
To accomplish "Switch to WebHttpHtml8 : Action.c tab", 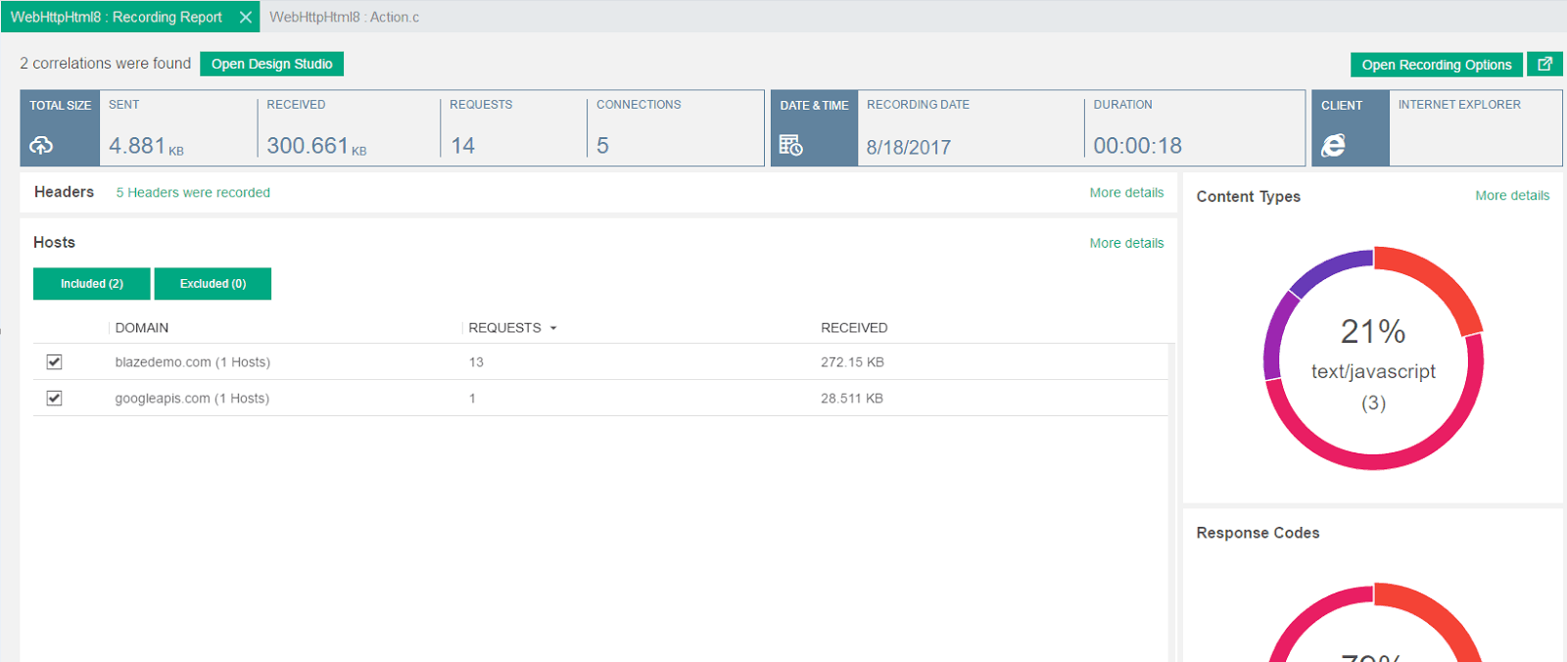I will (345, 17).
